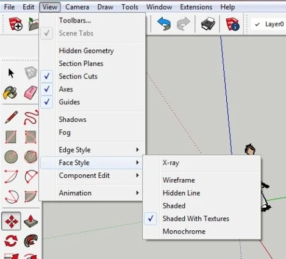This screenshot has width=286, height=259.
Task: Open the Layer0 layer dropdown
Action: [268, 24]
